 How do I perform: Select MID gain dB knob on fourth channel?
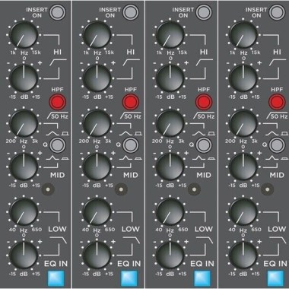pyautogui.click(x=243, y=167)
